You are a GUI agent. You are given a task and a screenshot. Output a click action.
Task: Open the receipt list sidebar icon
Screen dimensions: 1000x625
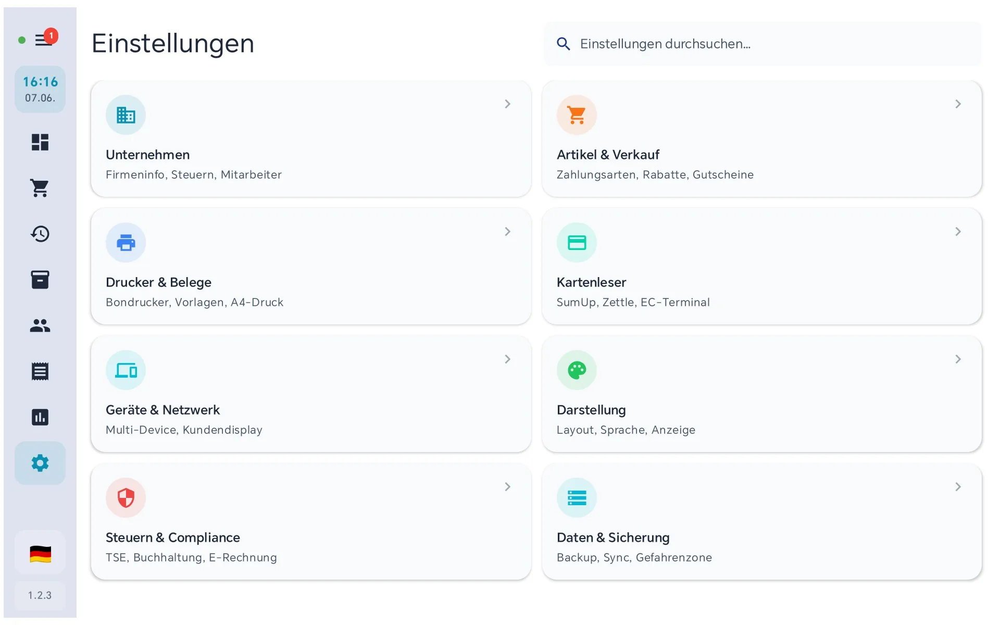tap(40, 371)
